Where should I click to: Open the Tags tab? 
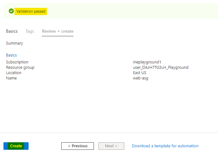tap(30, 31)
